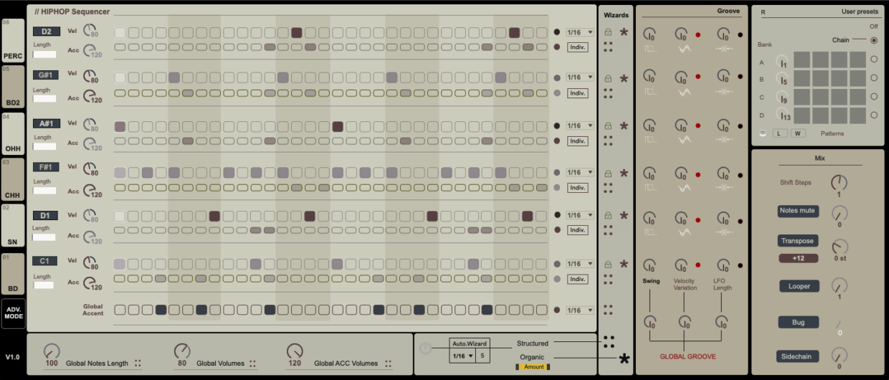
Task: Click the Sidechain button
Action: 798,356
